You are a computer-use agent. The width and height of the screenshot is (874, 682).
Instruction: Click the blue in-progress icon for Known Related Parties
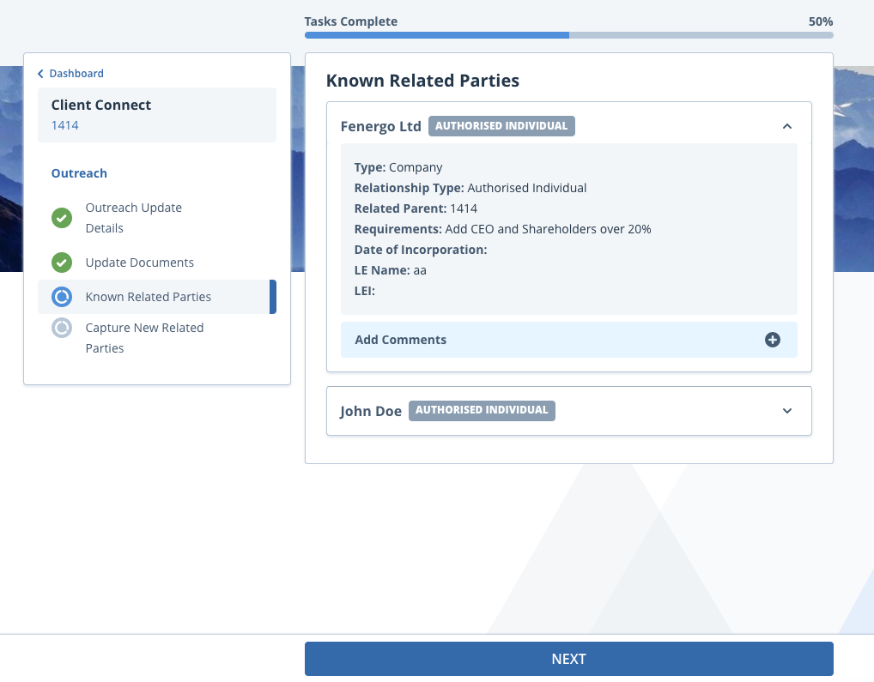(61, 297)
